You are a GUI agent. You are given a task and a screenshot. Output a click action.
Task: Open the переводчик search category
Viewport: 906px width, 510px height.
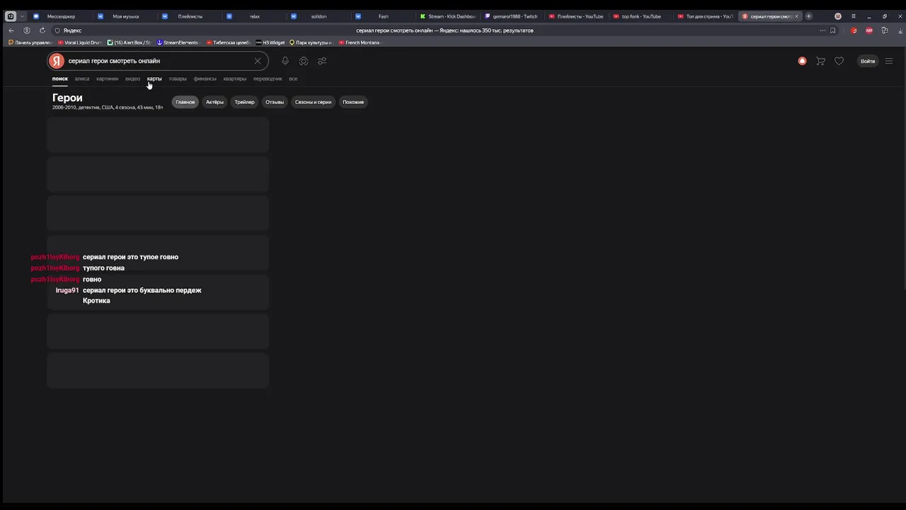[268, 79]
